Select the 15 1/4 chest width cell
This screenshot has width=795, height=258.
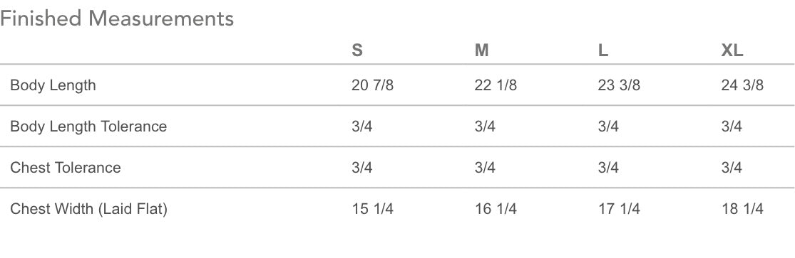point(373,208)
